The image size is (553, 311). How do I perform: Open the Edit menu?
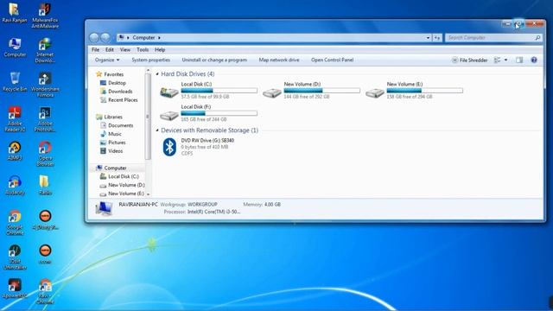pos(110,50)
